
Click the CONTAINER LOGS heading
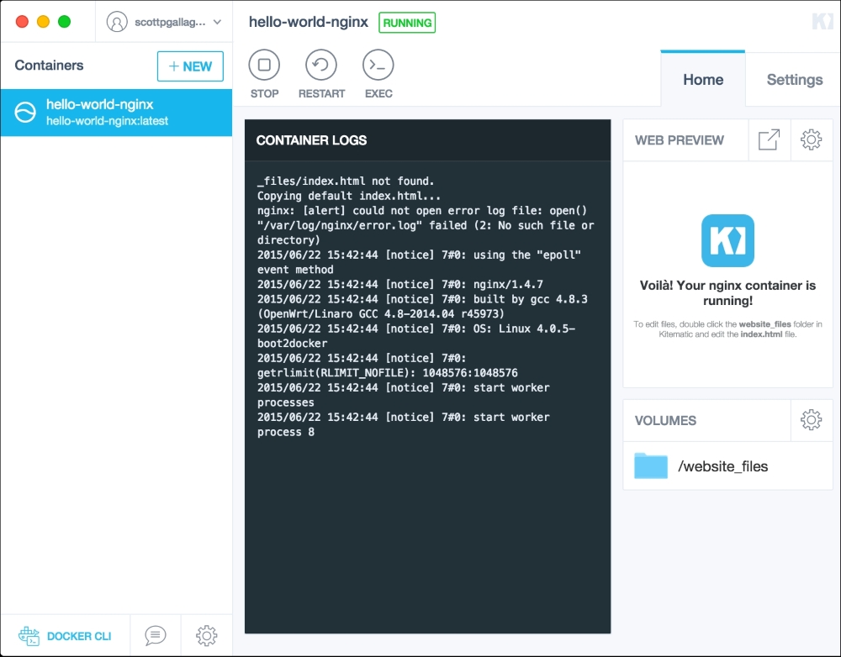click(x=311, y=140)
